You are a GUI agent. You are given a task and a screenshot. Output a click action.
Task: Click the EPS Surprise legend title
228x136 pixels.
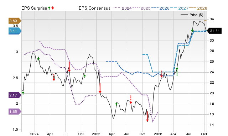(34, 8)
